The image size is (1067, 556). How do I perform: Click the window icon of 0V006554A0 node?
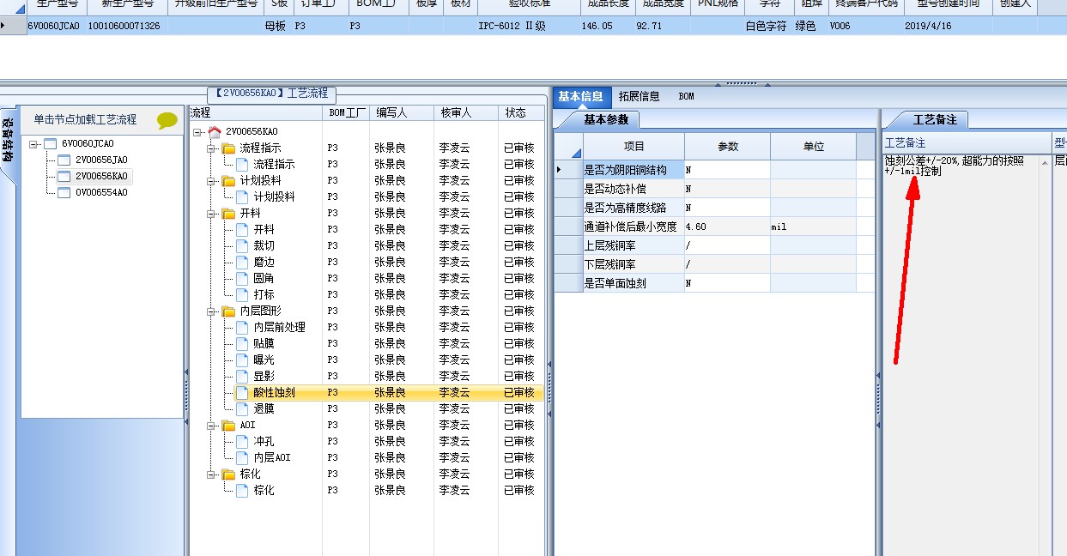point(64,192)
